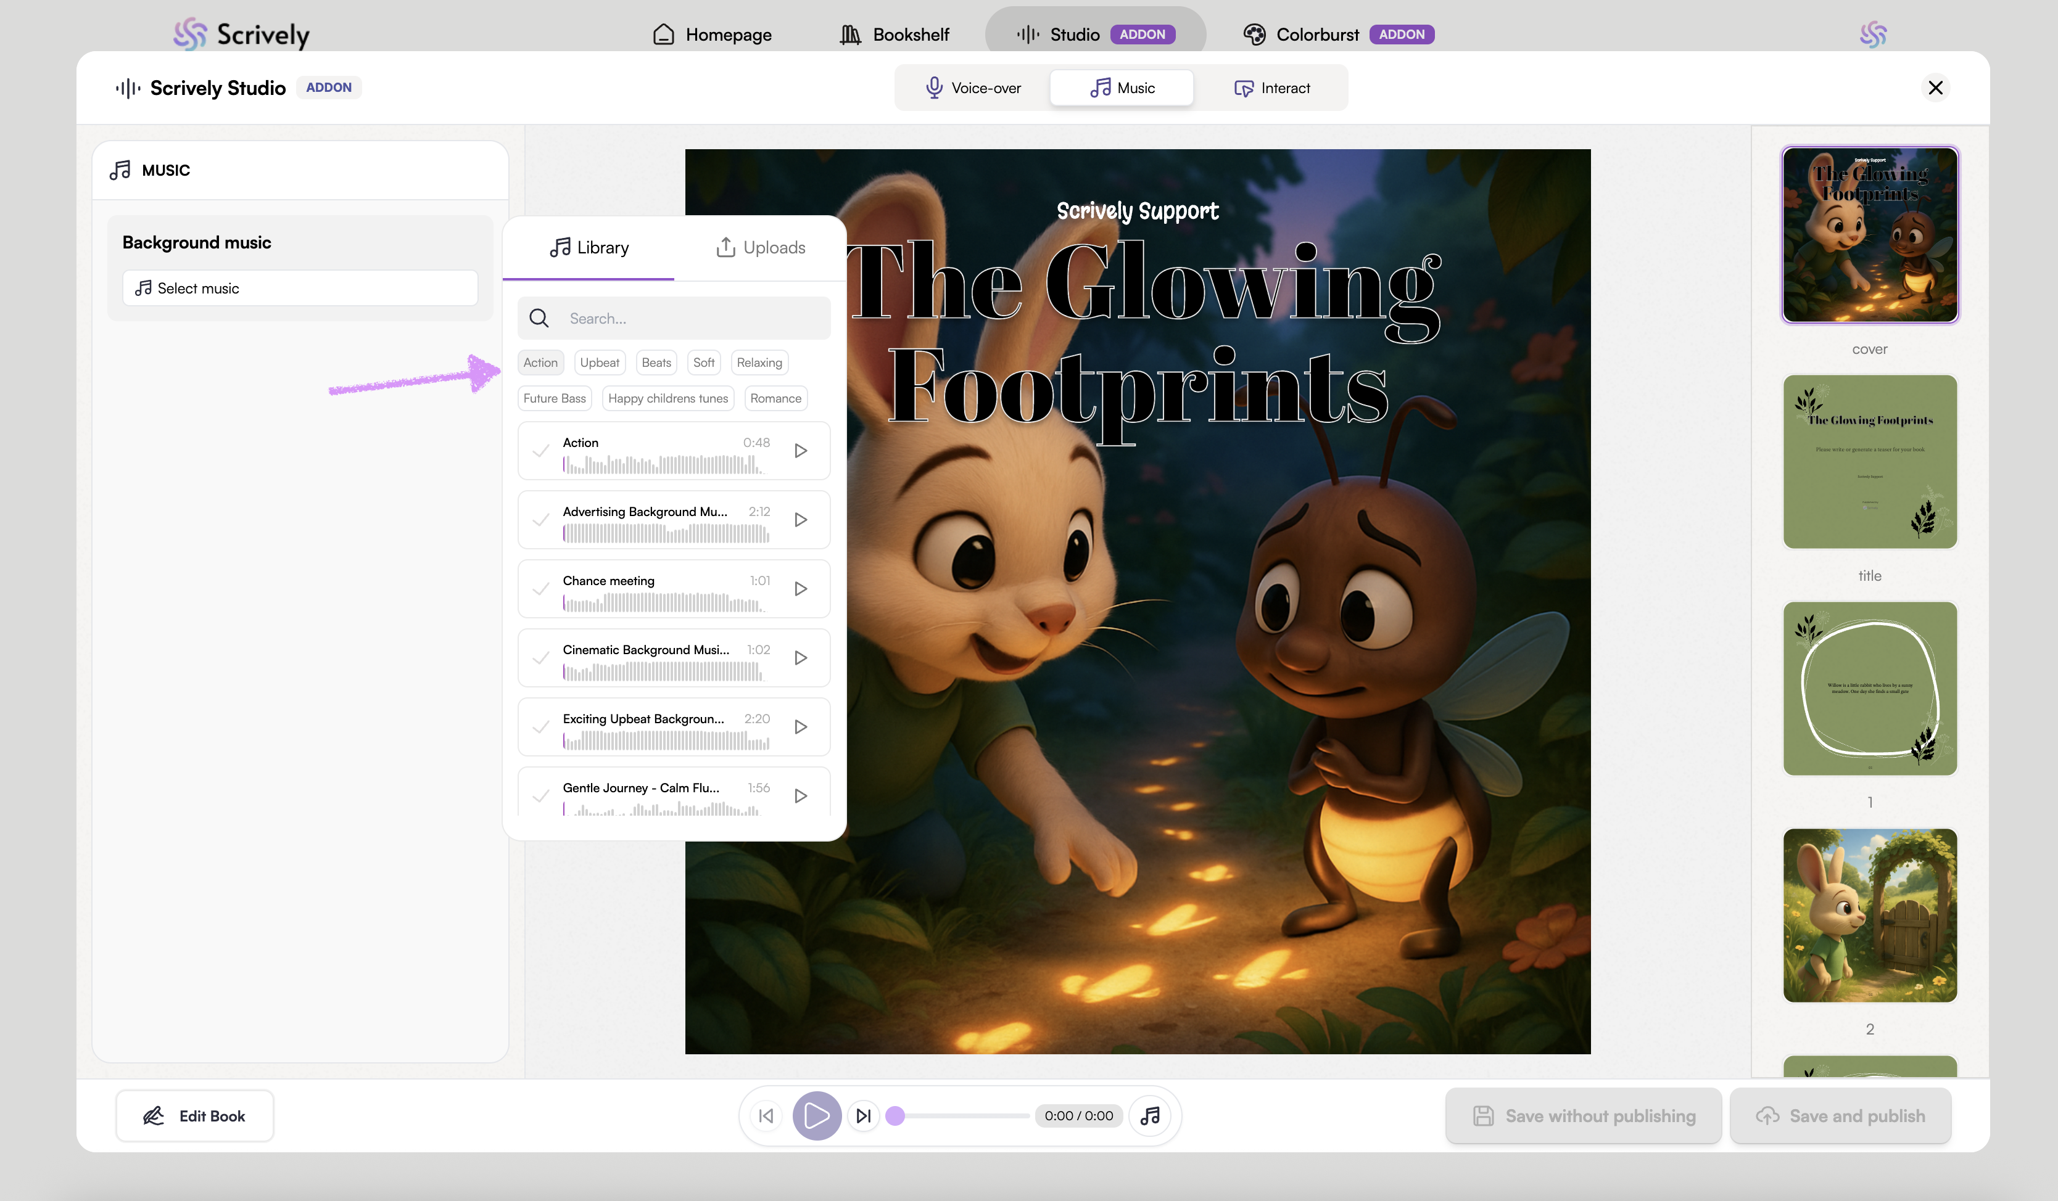Check the Gentle Journey track checkmark
Image resolution: width=2058 pixels, height=1201 pixels.
[540, 795]
